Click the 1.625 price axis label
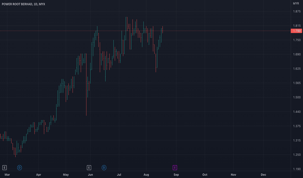 297,69
